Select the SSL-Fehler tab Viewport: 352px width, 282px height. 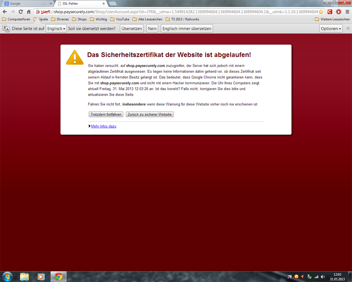coord(81,4)
